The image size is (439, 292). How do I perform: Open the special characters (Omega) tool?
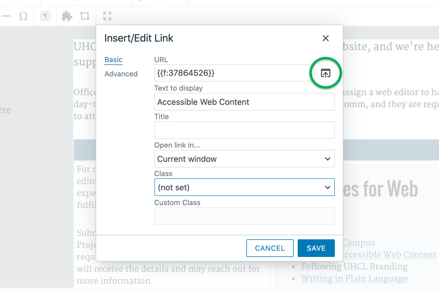pos(24,16)
